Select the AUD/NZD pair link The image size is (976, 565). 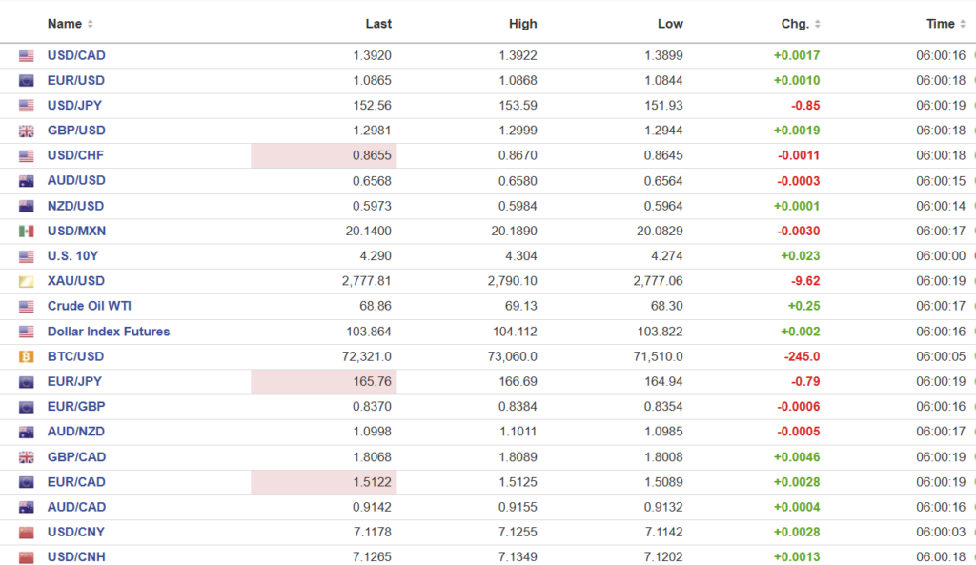pos(76,432)
